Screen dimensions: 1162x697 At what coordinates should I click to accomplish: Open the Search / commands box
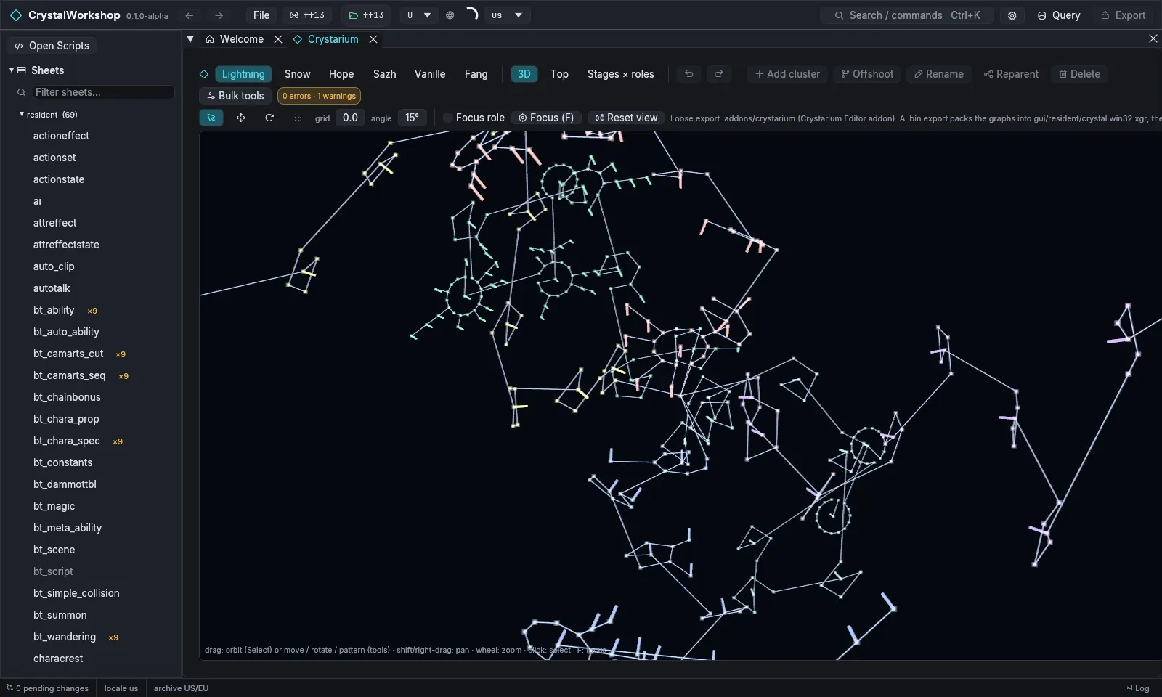click(906, 15)
